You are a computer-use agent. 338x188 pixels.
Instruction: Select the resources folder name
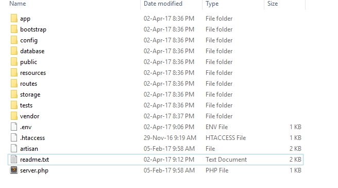click(x=33, y=73)
